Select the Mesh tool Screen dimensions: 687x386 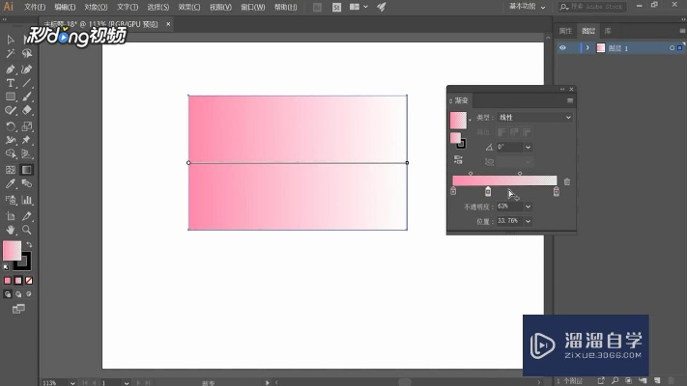pos(11,170)
